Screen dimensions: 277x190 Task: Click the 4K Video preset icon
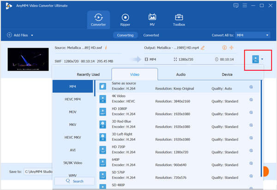[102, 99]
